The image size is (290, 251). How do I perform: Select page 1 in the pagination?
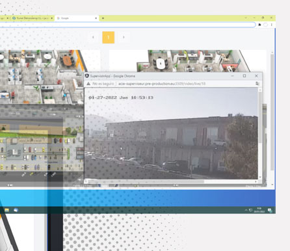coord(109,37)
